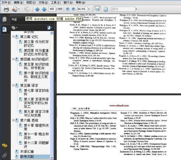The height and width of the screenshot is (160, 181).
Task: Select bookmark 第七章 语言的结构
Action: (36, 92)
